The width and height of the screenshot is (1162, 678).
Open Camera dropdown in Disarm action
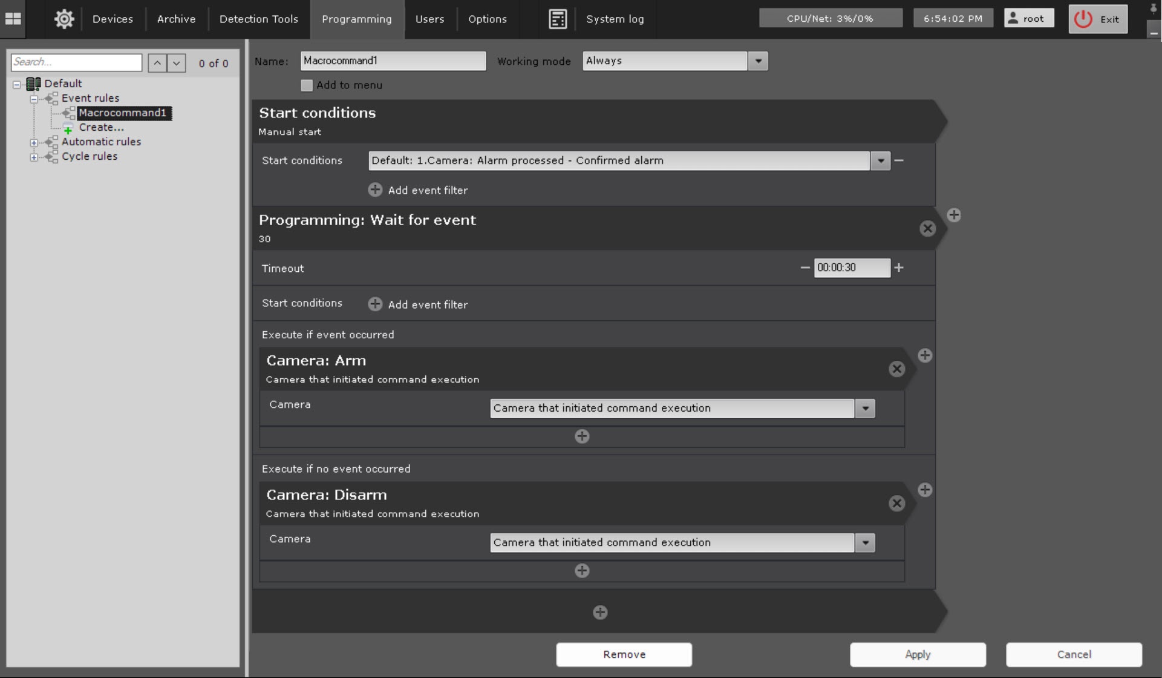pos(865,542)
